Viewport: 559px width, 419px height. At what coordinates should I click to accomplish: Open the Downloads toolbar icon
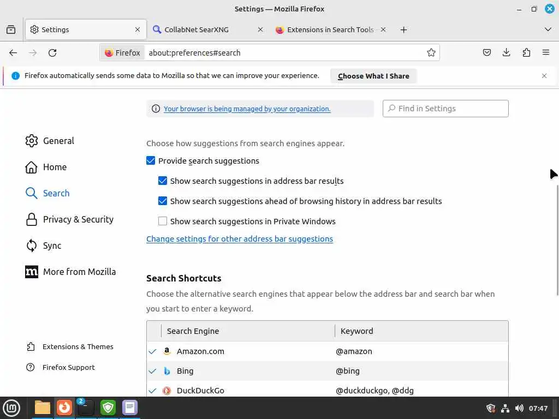(507, 53)
